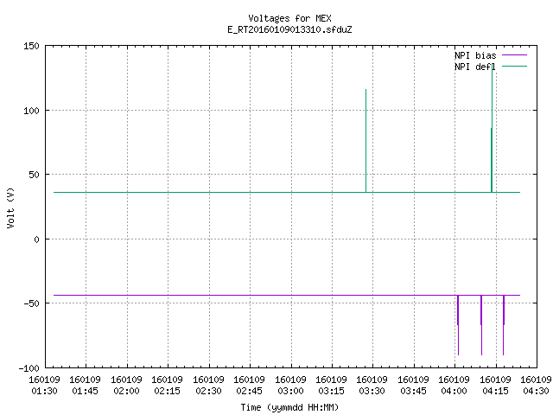
Task: Click the tall green NPI defl spike near 04:15
Action: pyautogui.click(x=492, y=128)
